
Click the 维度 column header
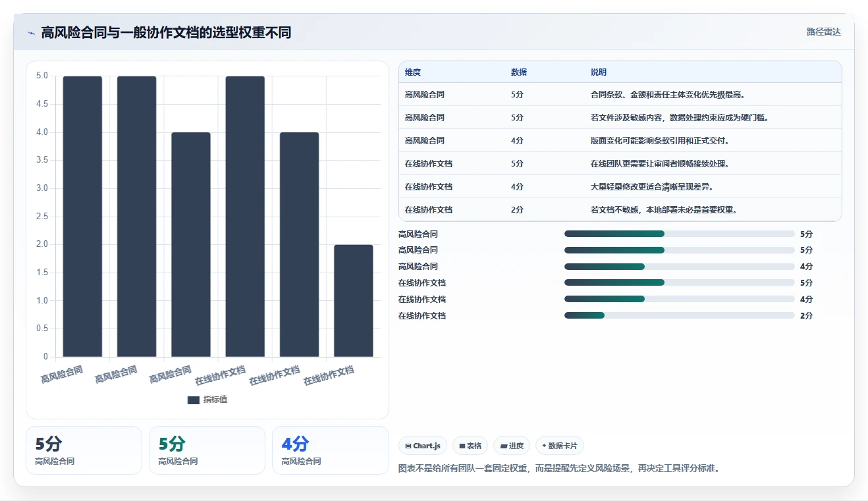(x=413, y=72)
